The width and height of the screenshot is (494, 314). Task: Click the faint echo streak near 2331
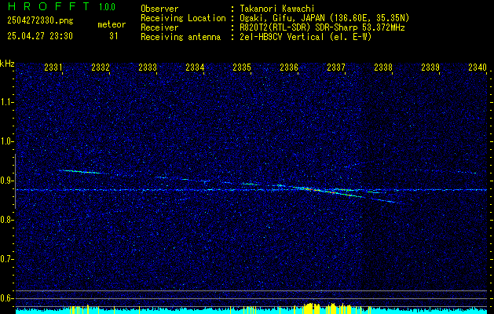tap(79, 172)
